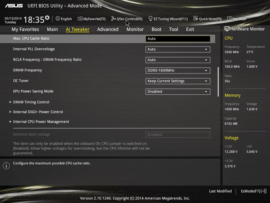Open the OC Tuner dropdown
The width and height of the screenshot is (270, 203).
[178, 81]
